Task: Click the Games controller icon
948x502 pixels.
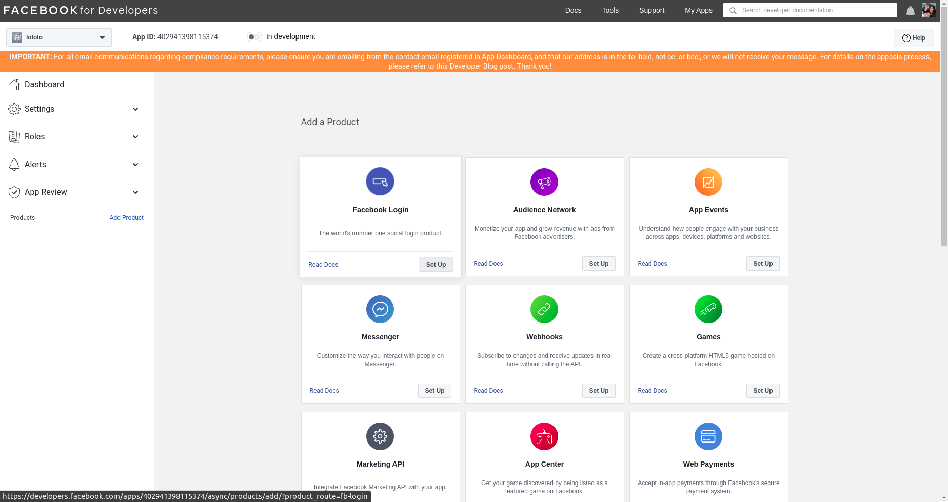Action: click(708, 309)
